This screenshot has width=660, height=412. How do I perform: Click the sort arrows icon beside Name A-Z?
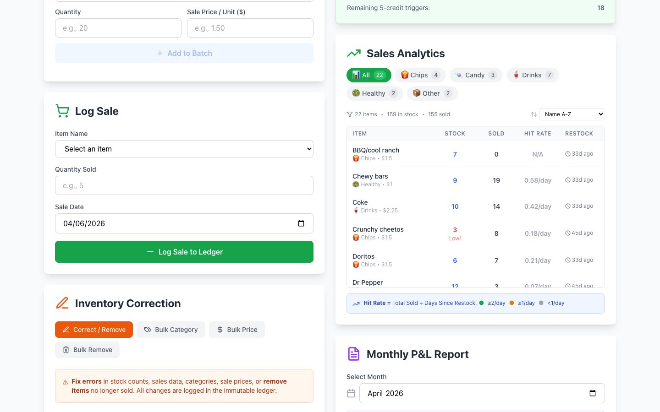click(533, 114)
